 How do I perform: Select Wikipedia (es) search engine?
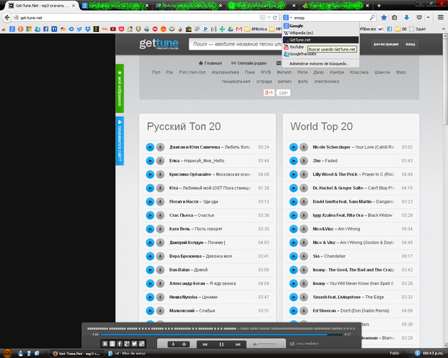320,33
